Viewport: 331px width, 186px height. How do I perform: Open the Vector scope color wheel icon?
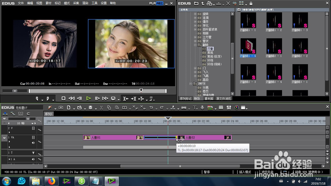[x=237, y=108]
